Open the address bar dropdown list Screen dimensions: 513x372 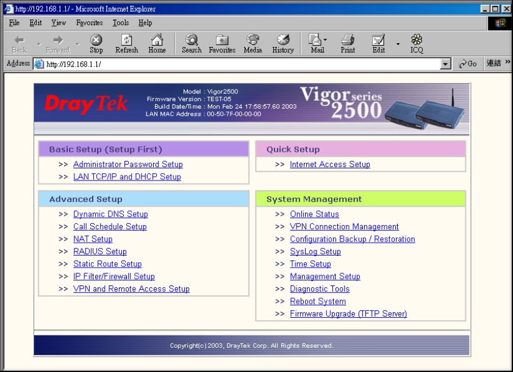click(x=445, y=64)
